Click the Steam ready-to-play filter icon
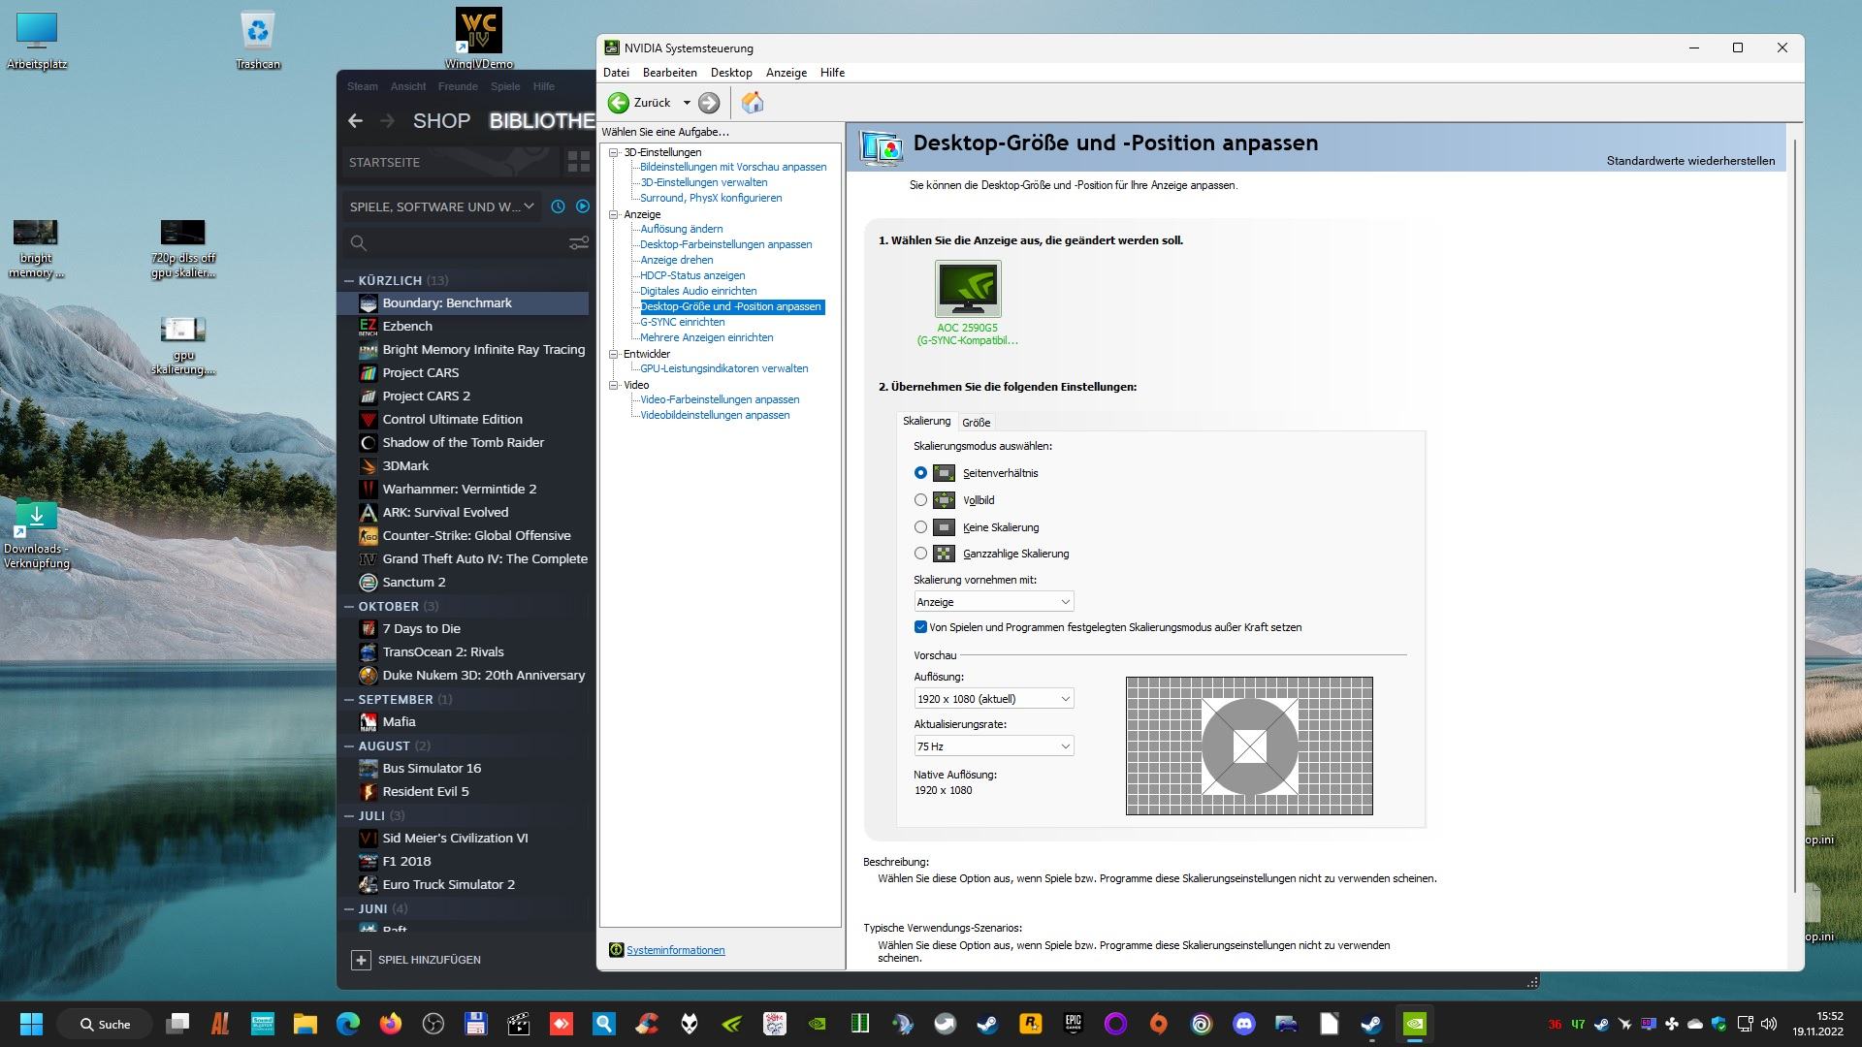1862x1047 pixels. tap(583, 206)
